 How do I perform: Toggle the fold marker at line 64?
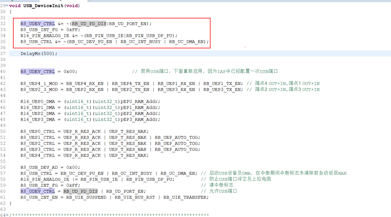coord(7,215)
